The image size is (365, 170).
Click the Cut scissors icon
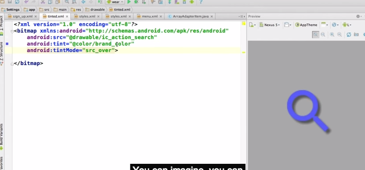point(43,2)
